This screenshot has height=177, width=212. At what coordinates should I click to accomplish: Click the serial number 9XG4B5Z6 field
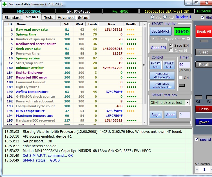point(79,11)
